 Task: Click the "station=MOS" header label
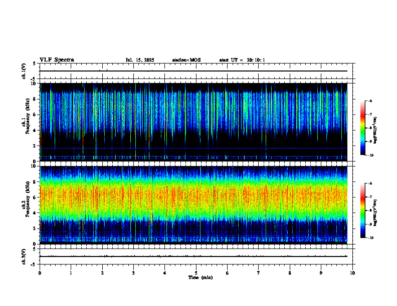point(186,60)
